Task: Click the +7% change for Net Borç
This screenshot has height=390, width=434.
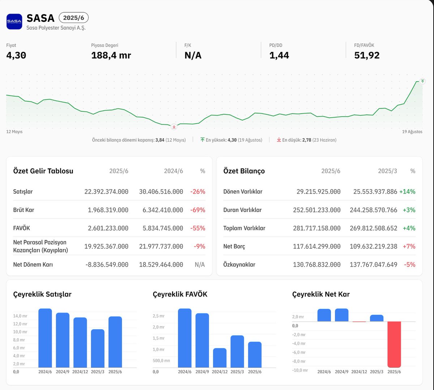Action: [409, 246]
